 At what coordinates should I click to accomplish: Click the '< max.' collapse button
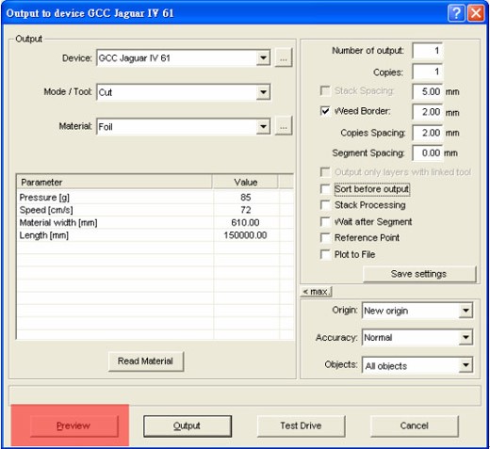coord(316,292)
